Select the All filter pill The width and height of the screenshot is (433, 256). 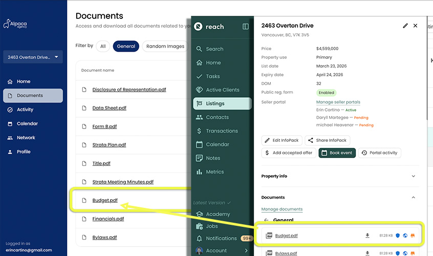coord(103,47)
